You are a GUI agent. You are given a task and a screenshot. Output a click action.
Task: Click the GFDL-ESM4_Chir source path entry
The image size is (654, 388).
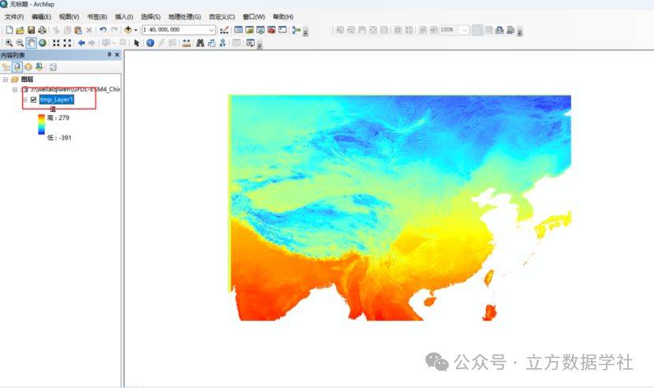(x=75, y=89)
